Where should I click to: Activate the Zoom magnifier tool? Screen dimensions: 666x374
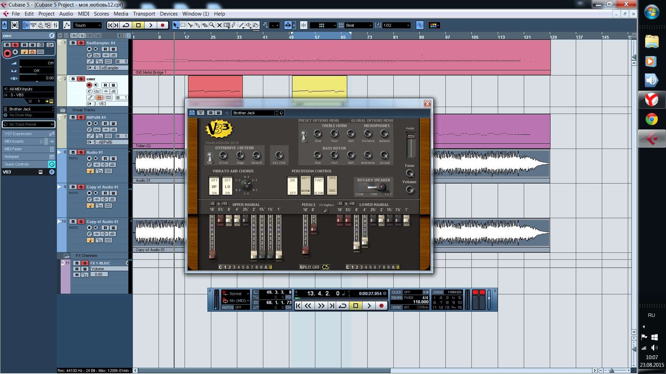coord(212,25)
